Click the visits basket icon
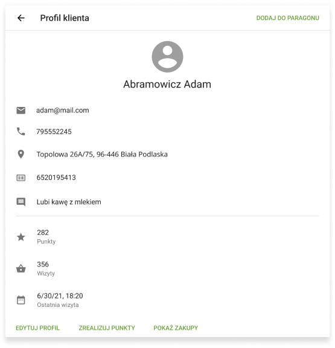 [21, 268]
